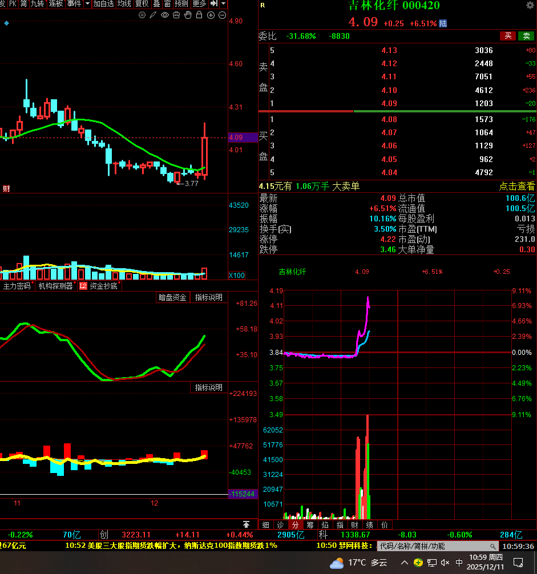Zoom out with the minus circle icon
The width and height of the screenshot is (537, 574).
[222, 15]
